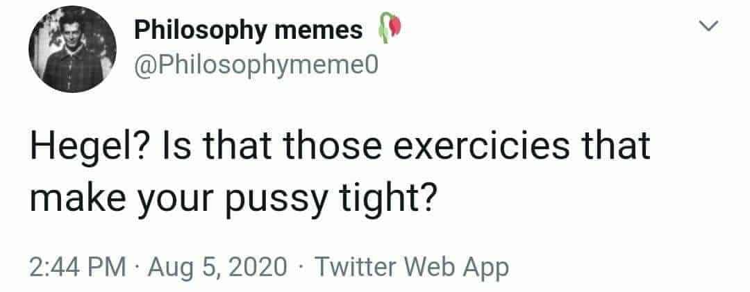
Task: Expand the tweet options chevron
Action: 710,27
